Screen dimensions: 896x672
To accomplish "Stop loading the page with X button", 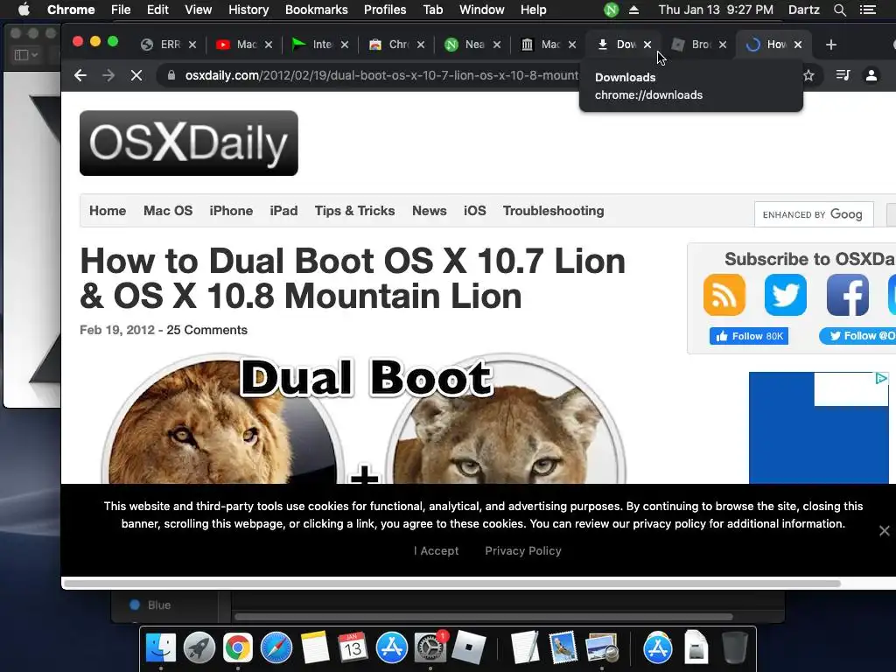I will (x=136, y=75).
